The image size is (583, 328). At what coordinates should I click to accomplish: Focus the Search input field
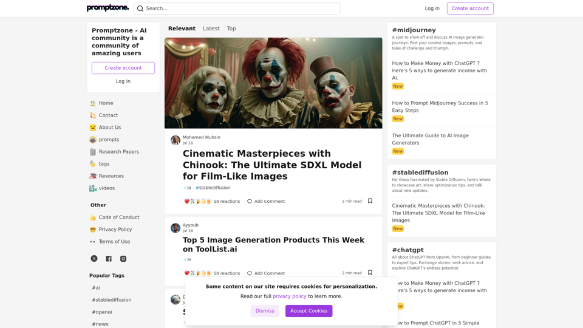[237, 9]
